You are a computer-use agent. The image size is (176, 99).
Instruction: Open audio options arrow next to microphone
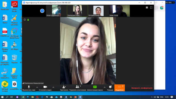tap(37, 87)
